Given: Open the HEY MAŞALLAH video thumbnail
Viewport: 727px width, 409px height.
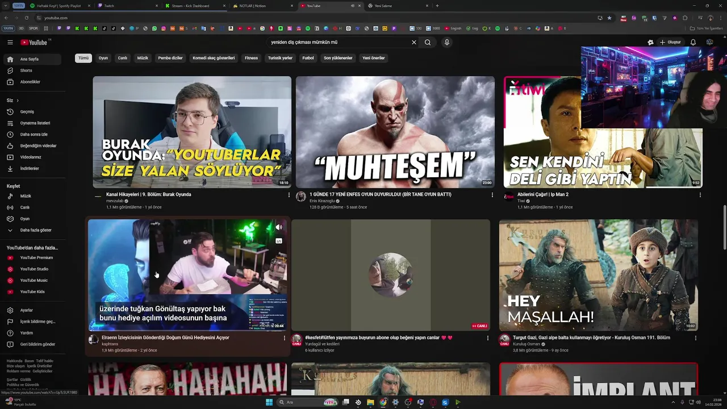Looking at the screenshot, I should [599, 275].
